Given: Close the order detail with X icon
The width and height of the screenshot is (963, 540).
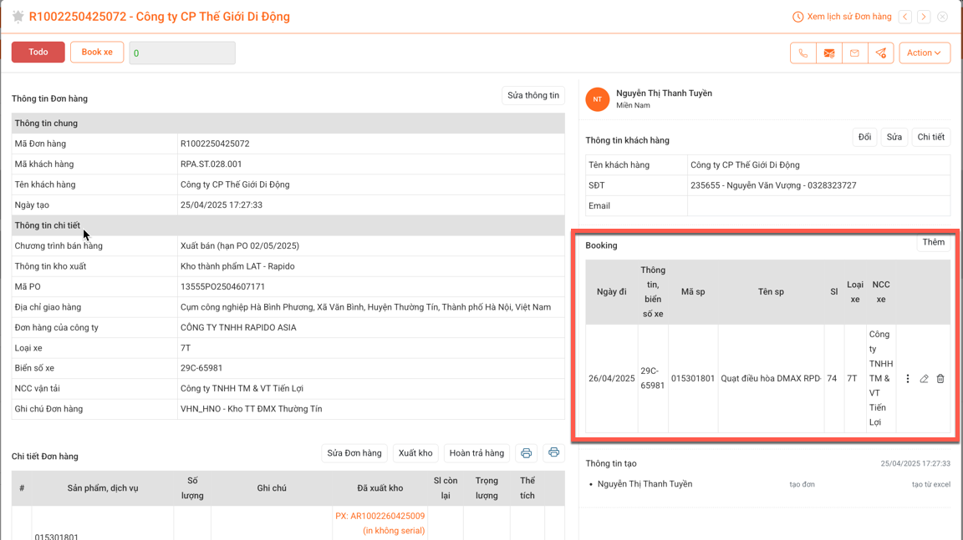Looking at the screenshot, I should (x=943, y=17).
